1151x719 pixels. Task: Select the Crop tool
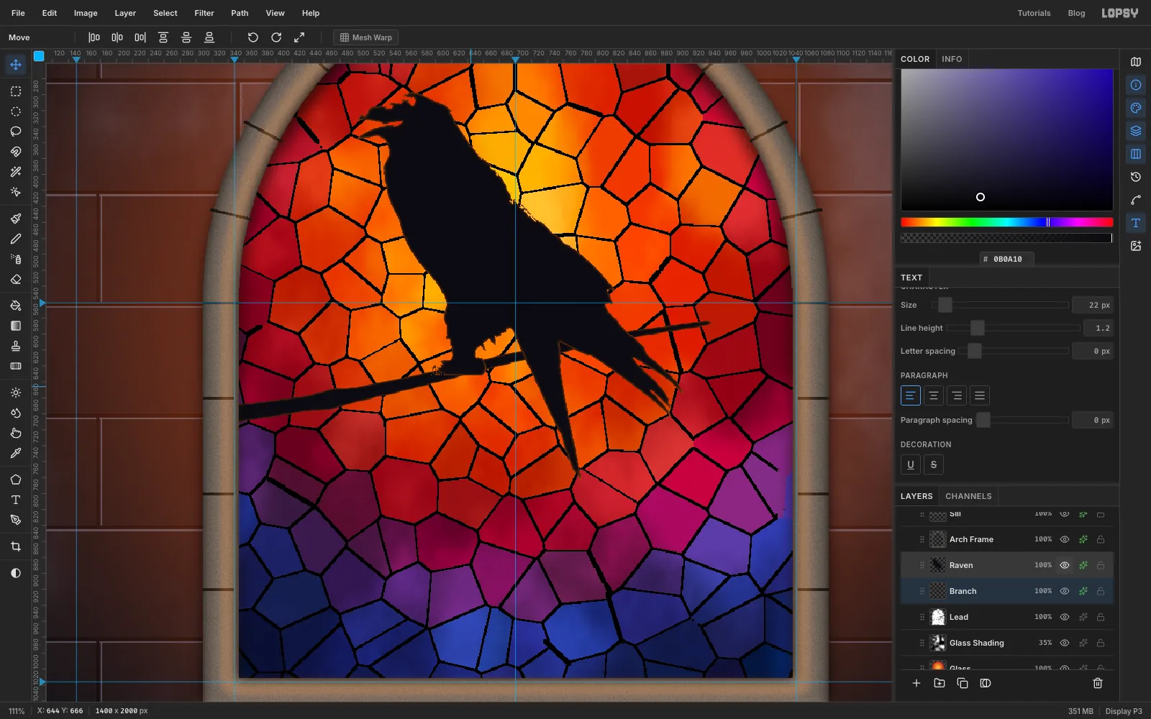(16, 546)
